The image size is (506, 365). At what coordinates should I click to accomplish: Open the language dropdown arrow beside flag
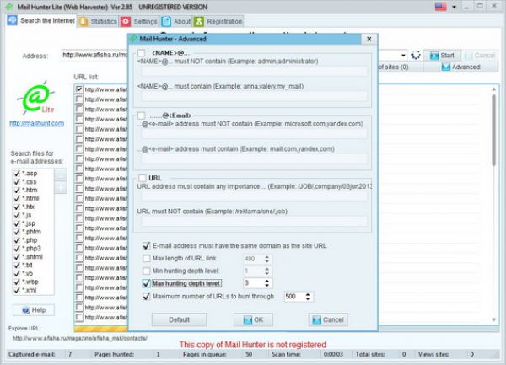454,7
